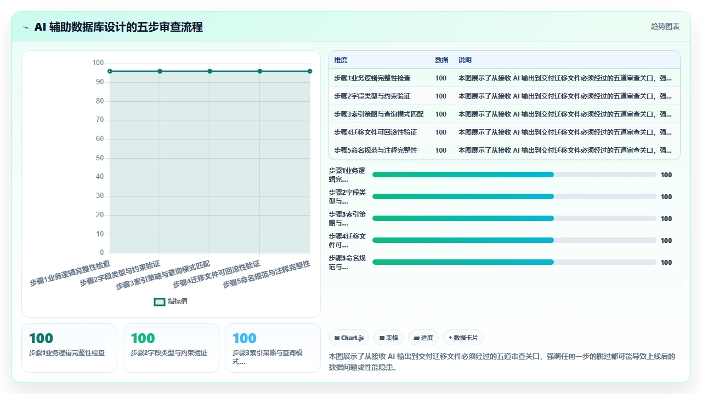Click the progress bar for 步骤3索引策略与…

(514, 218)
